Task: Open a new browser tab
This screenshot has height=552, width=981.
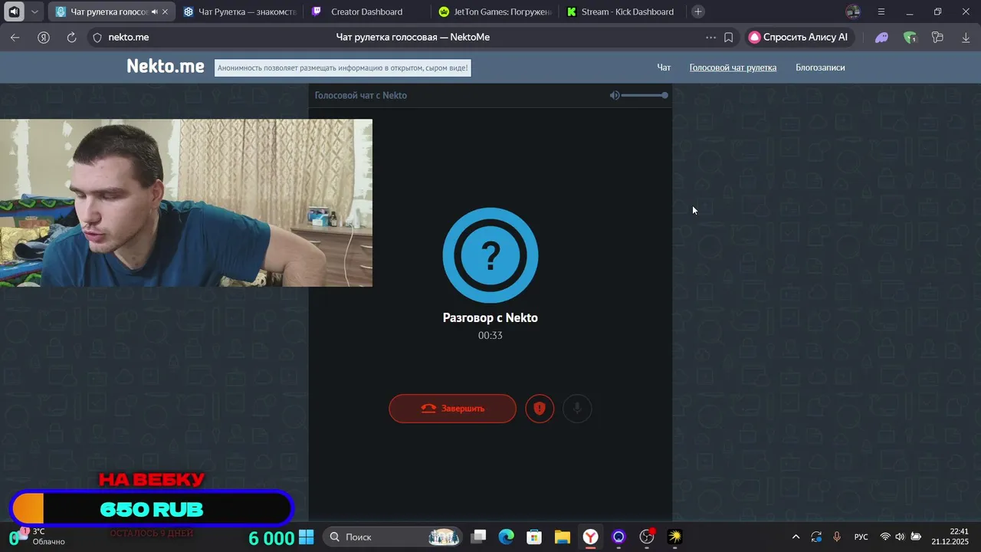Action: pyautogui.click(x=697, y=11)
